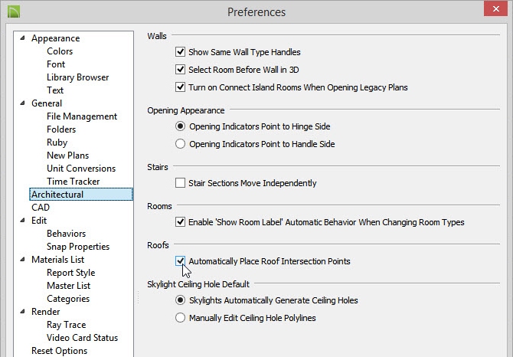Image resolution: width=513 pixels, height=357 pixels.
Task: Collapse the Appearance tree section
Action: pyautogui.click(x=22, y=38)
